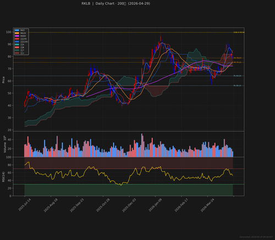The image size is (275, 240).
Task: Click the 'RSI(14)' y-axis label
Action: (x=3, y=177)
